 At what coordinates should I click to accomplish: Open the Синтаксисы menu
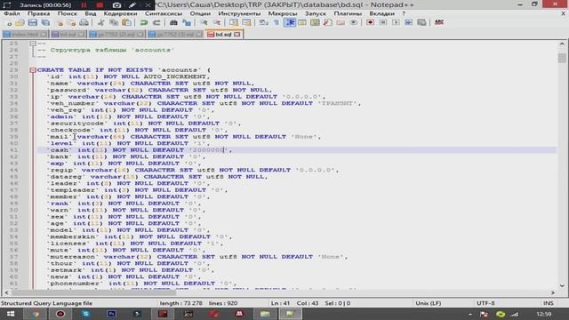[164, 13]
